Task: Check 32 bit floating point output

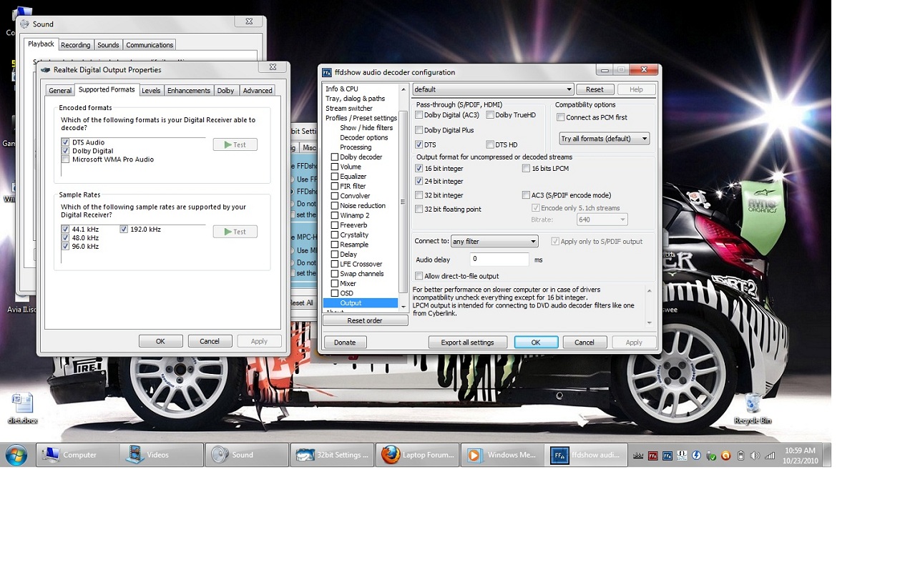Action: [419, 209]
